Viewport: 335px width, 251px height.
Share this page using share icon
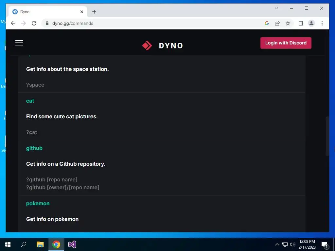(x=277, y=23)
